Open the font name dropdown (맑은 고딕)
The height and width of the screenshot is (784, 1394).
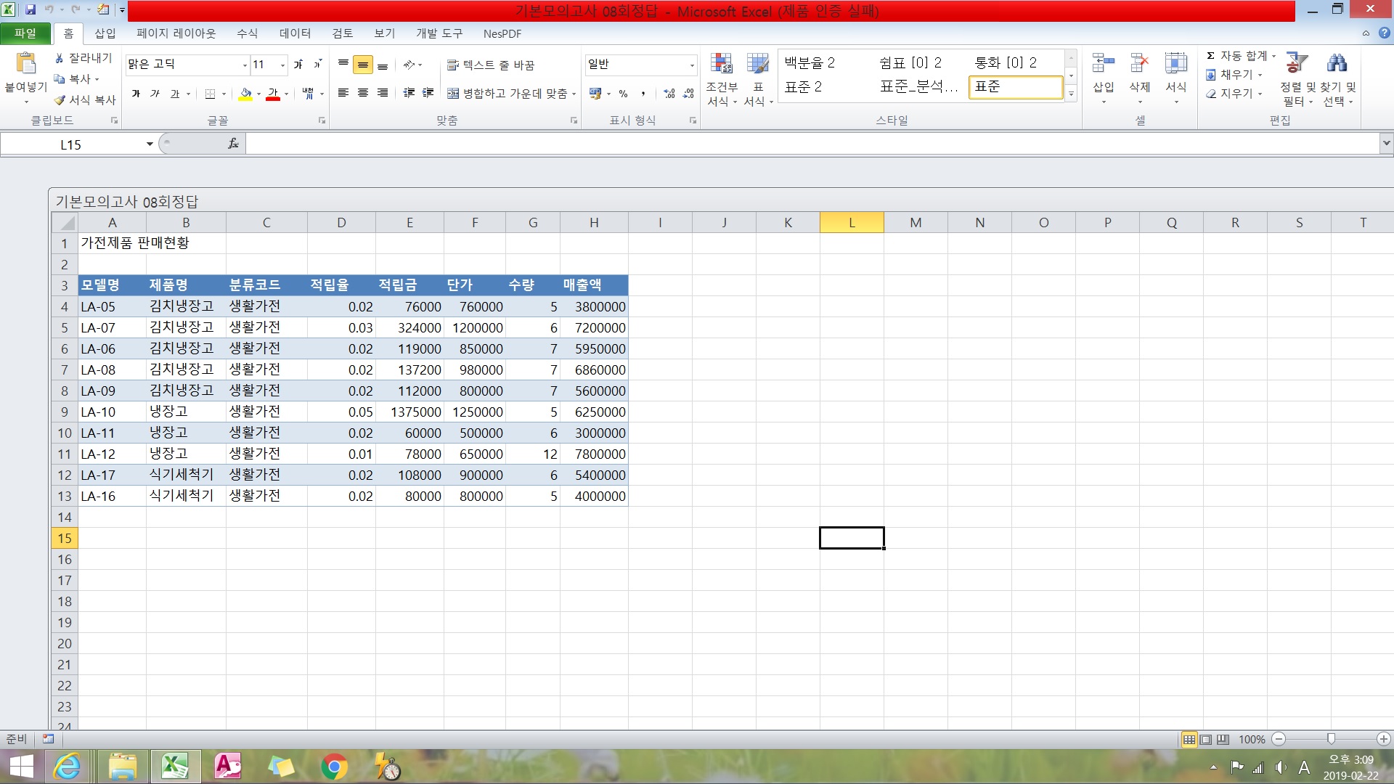[245, 65]
